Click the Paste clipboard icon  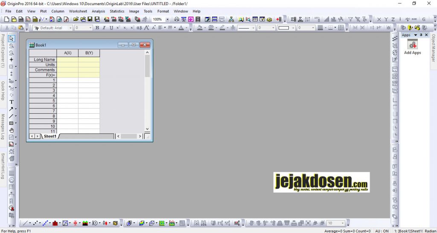[20, 28]
